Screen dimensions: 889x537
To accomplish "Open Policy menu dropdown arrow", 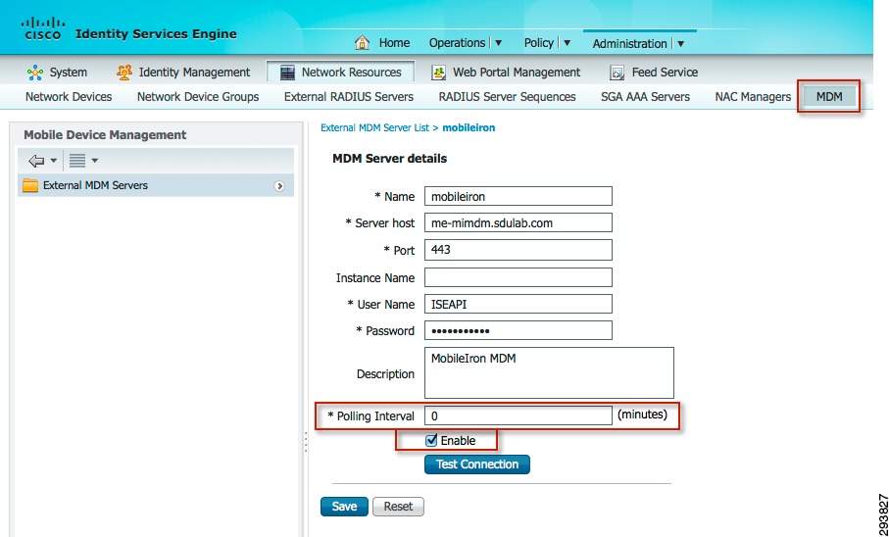I will (x=567, y=43).
